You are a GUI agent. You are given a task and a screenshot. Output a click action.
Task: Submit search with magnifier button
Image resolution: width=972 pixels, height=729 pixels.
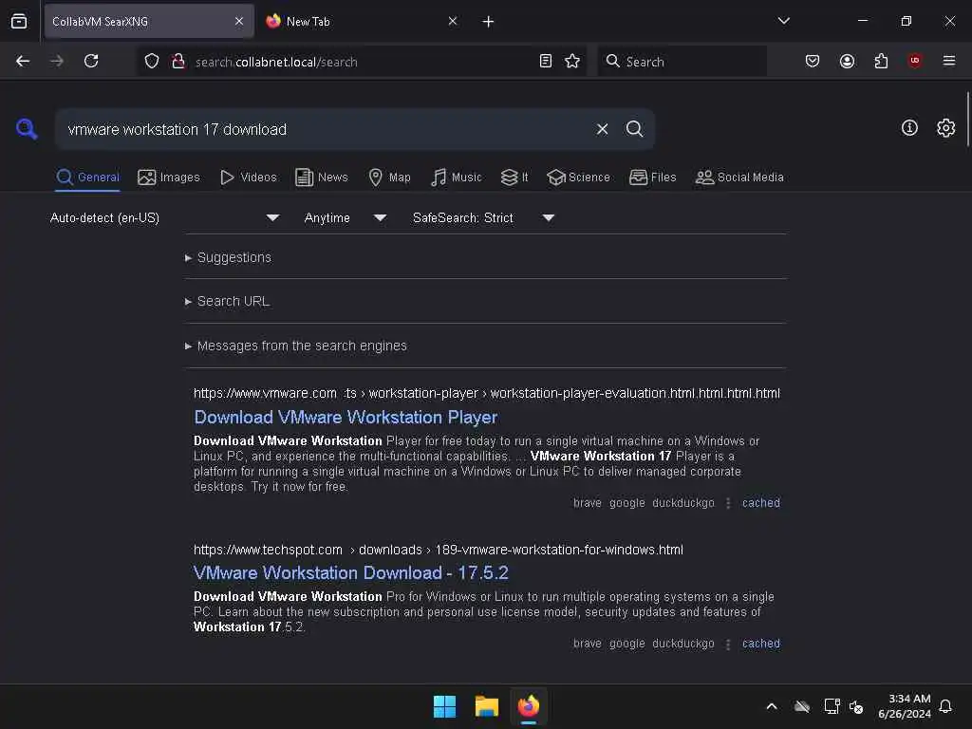coord(634,129)
